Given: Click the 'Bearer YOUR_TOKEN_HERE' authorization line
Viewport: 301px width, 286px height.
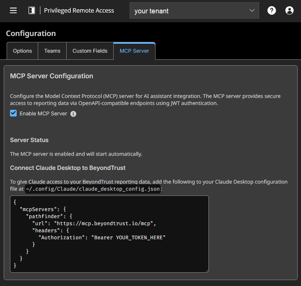Looking at the screenshot, I should pyautogui.click(x=102, y=237).
